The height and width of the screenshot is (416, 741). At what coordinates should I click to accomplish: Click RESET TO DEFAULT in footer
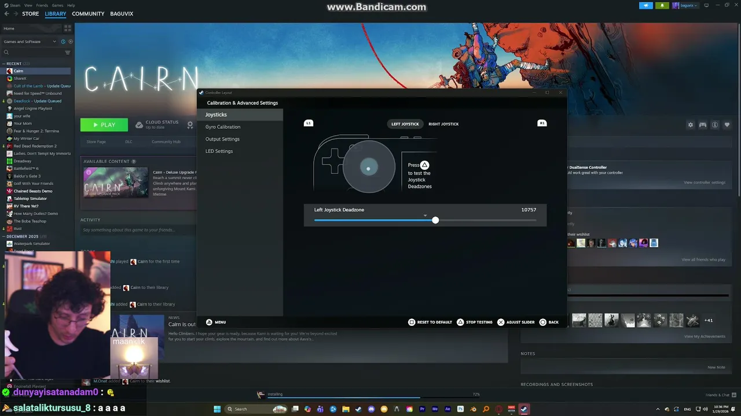point(430,322)
